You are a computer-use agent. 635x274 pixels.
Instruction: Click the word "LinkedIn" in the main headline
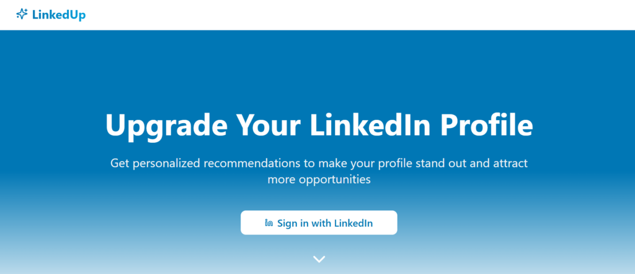[363, 126]
